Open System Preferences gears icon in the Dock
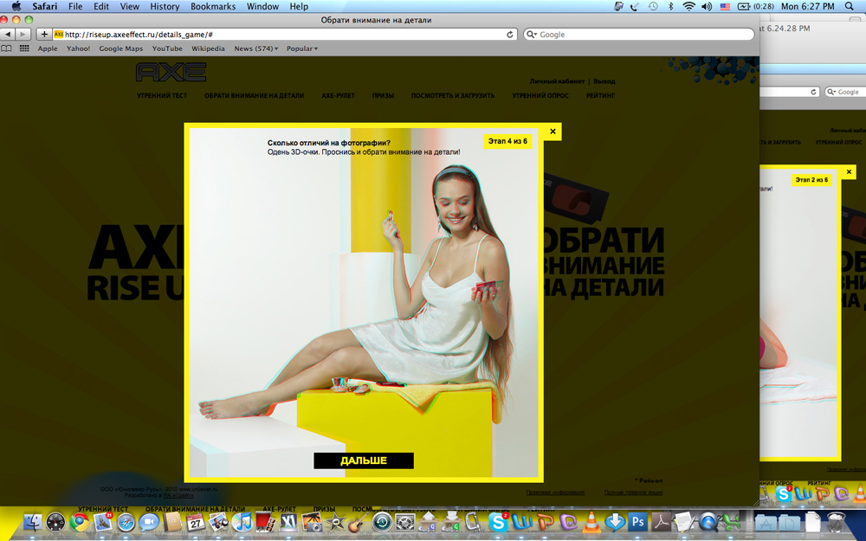Viewport: 866px width, 541px height. pos(405,522)
